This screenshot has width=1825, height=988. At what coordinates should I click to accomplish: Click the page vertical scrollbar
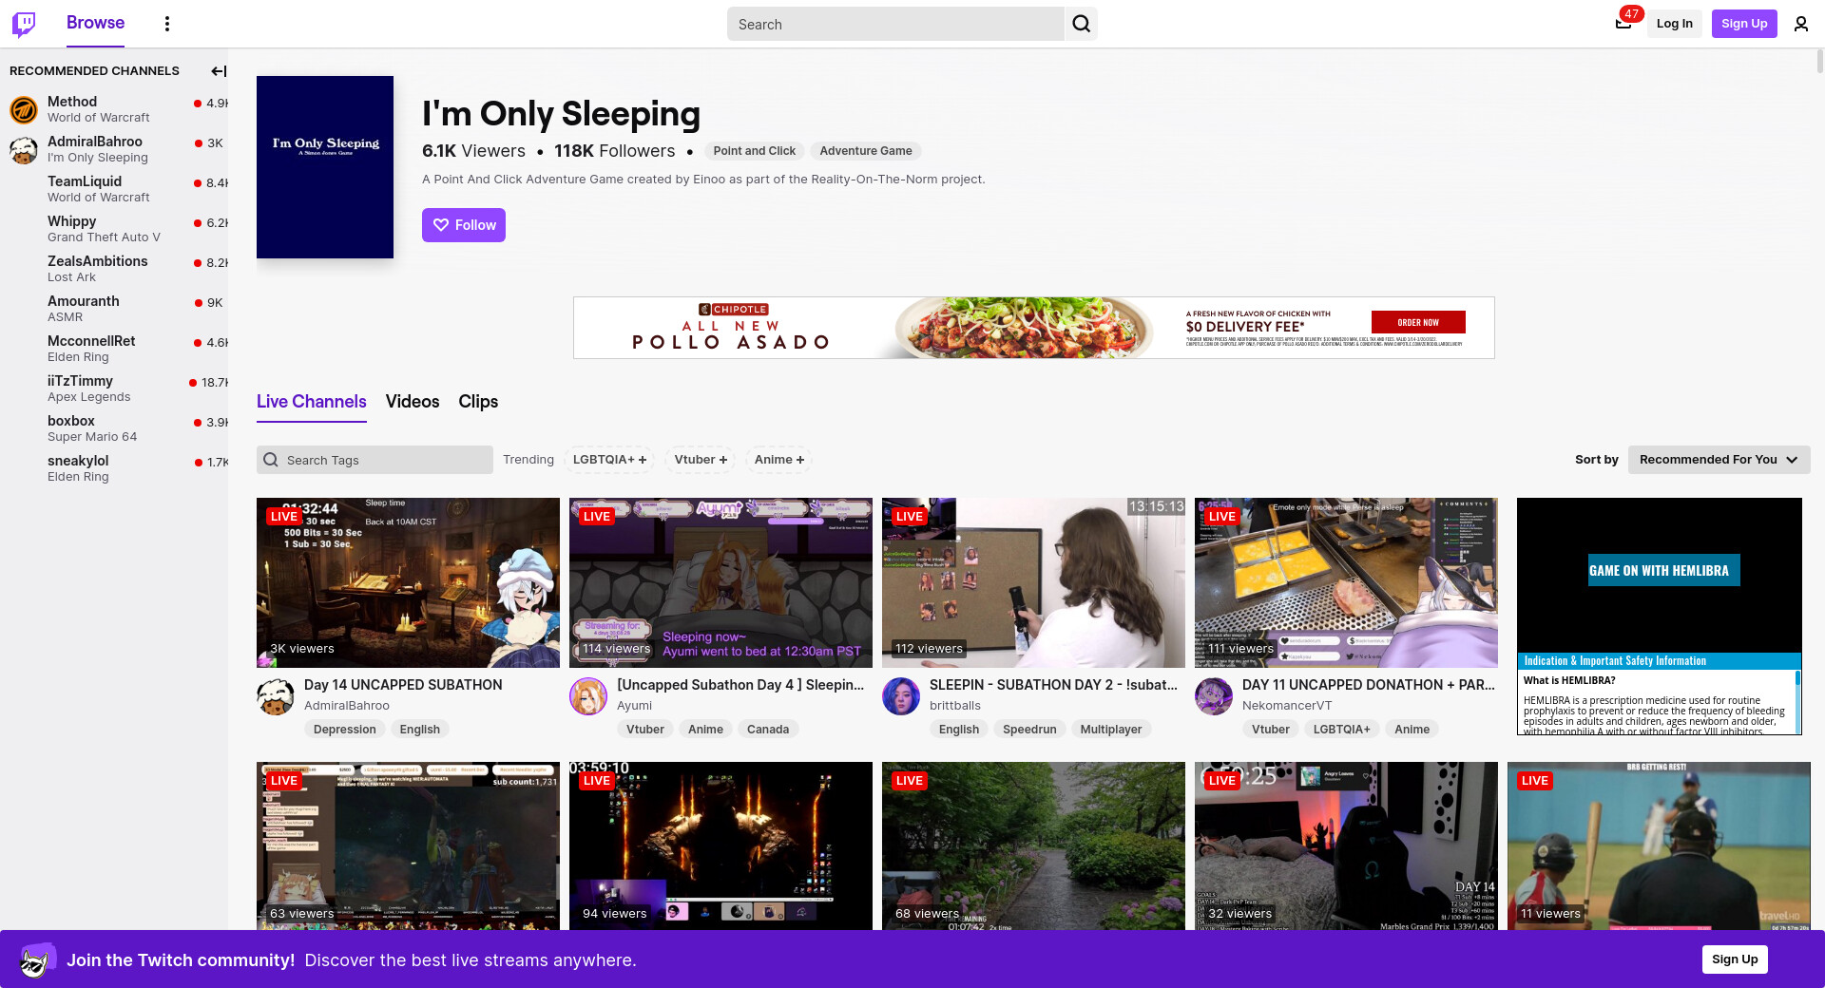tap(1819, 61)
